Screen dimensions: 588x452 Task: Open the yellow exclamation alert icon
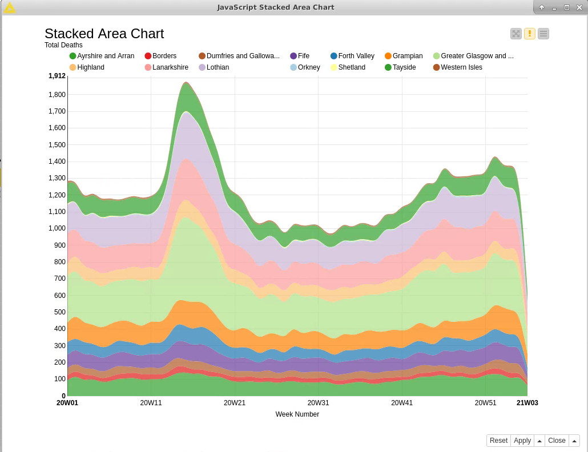tap(529, 34)
